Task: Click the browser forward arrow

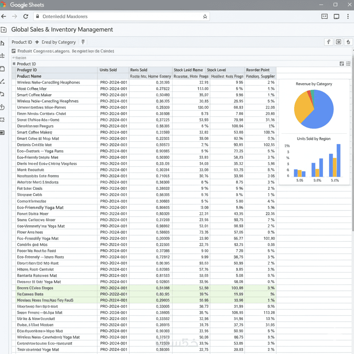Action: click(15, 16)
